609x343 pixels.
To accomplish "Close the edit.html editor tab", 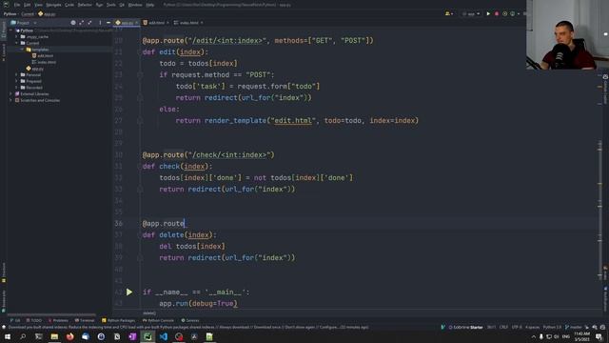I will pos(167,23).
